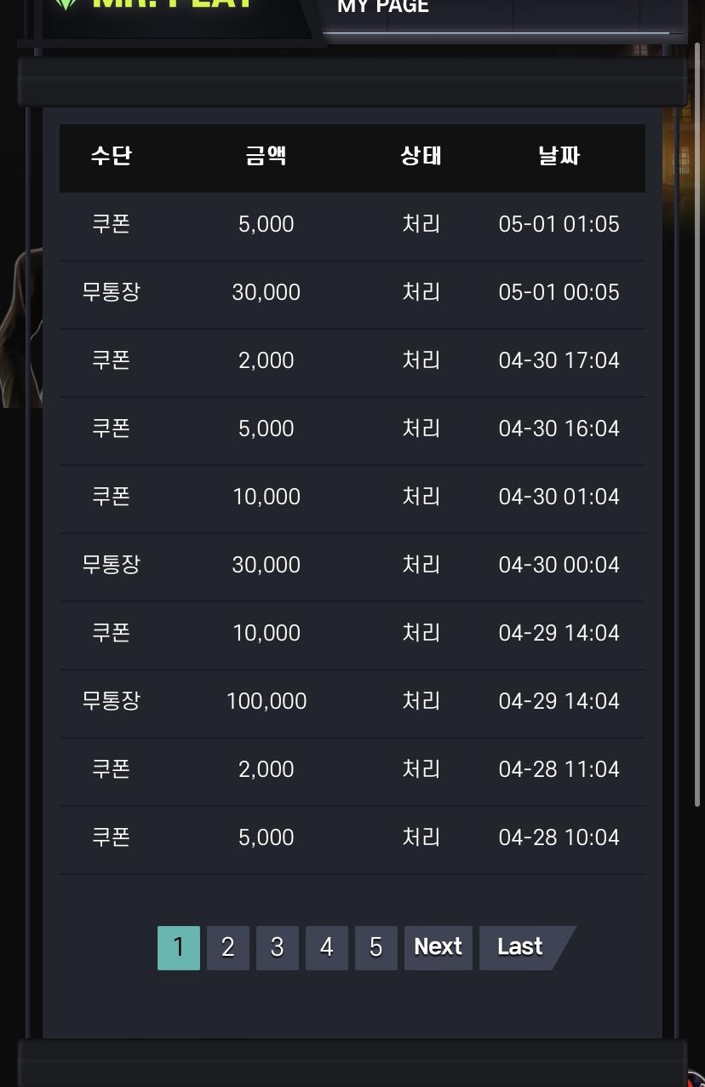Go to page 2
Image resolution: width=705 pixels, height=1087 pixels.
[228, 948]
